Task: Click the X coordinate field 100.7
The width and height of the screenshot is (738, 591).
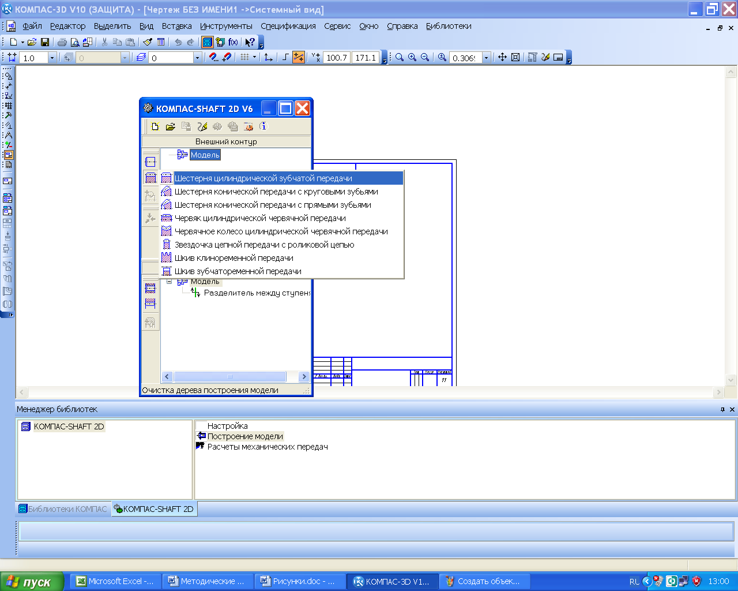Action: pos(337,58)
